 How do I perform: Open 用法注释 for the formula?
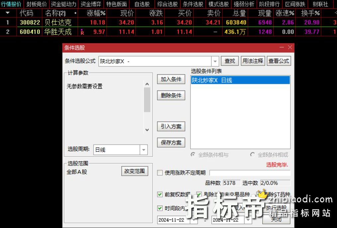[253, 61]
